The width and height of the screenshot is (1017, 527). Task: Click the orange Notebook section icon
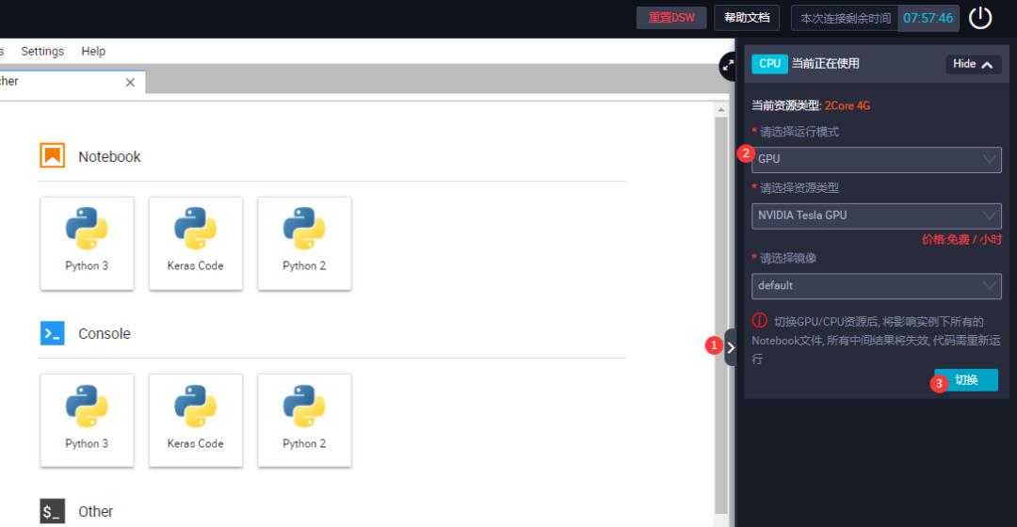(53, 155)
